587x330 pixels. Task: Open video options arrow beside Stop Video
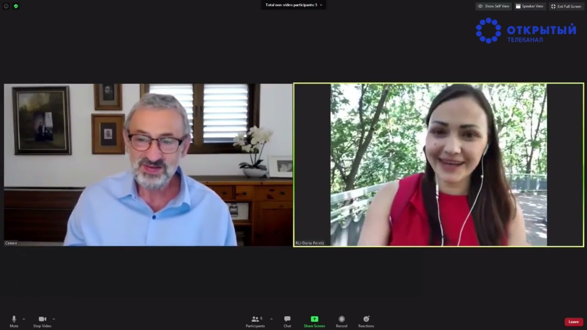point(54,319)
